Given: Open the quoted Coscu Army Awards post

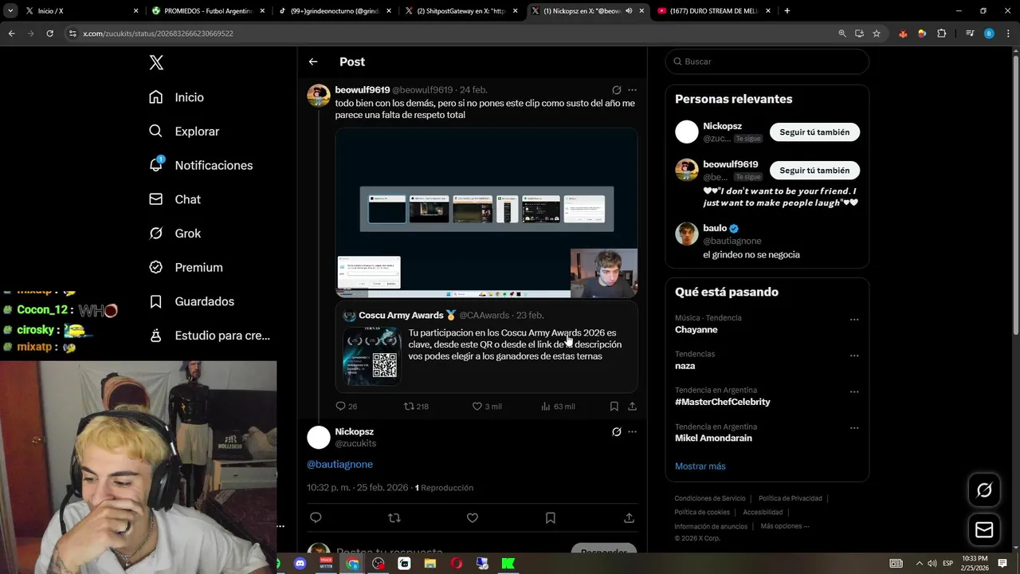Looking at the screenshot, I should coord(486,347).
